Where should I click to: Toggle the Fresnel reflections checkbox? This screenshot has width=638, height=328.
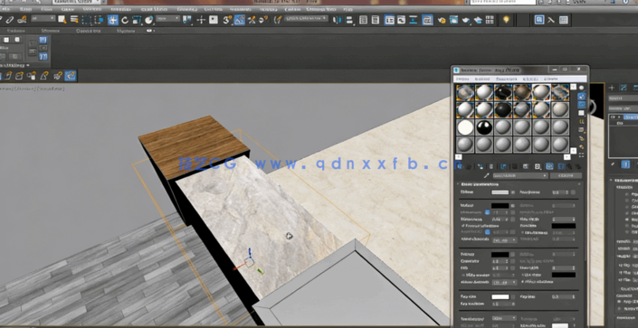coord(463,226)
